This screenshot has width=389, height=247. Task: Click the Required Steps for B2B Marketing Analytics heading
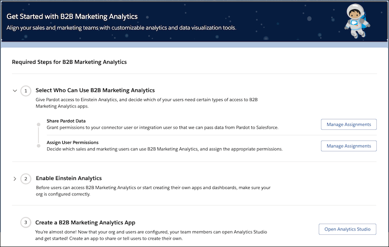(x=69, y=62)
